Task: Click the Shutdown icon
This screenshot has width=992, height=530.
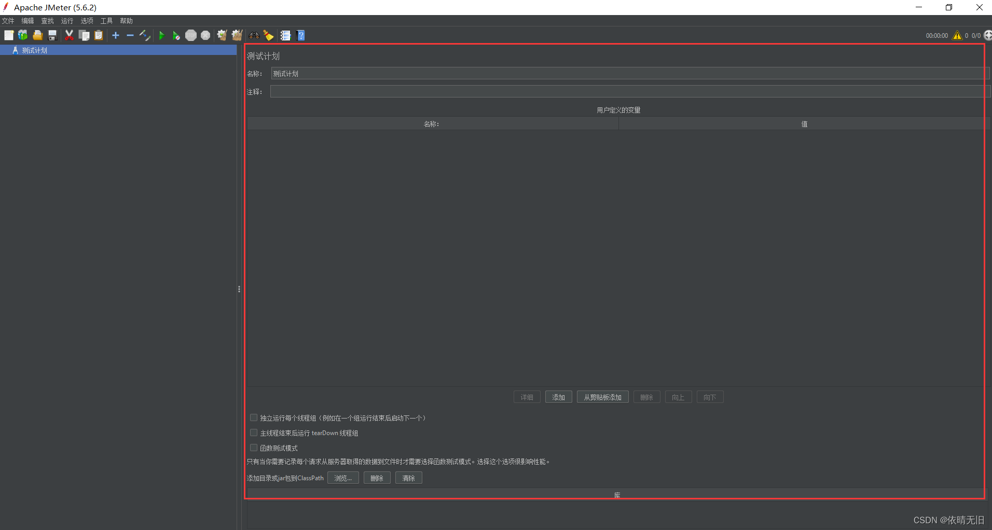Action: pyautogui.click(x=205, y=35)
